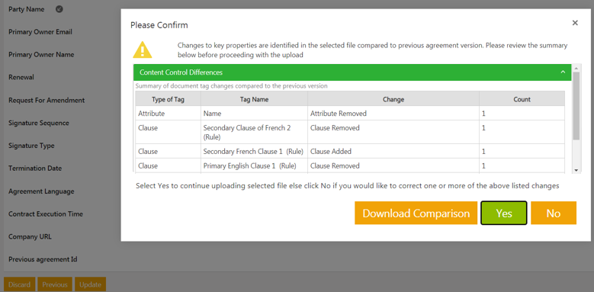Click the Discard button

tap(19, 285)
